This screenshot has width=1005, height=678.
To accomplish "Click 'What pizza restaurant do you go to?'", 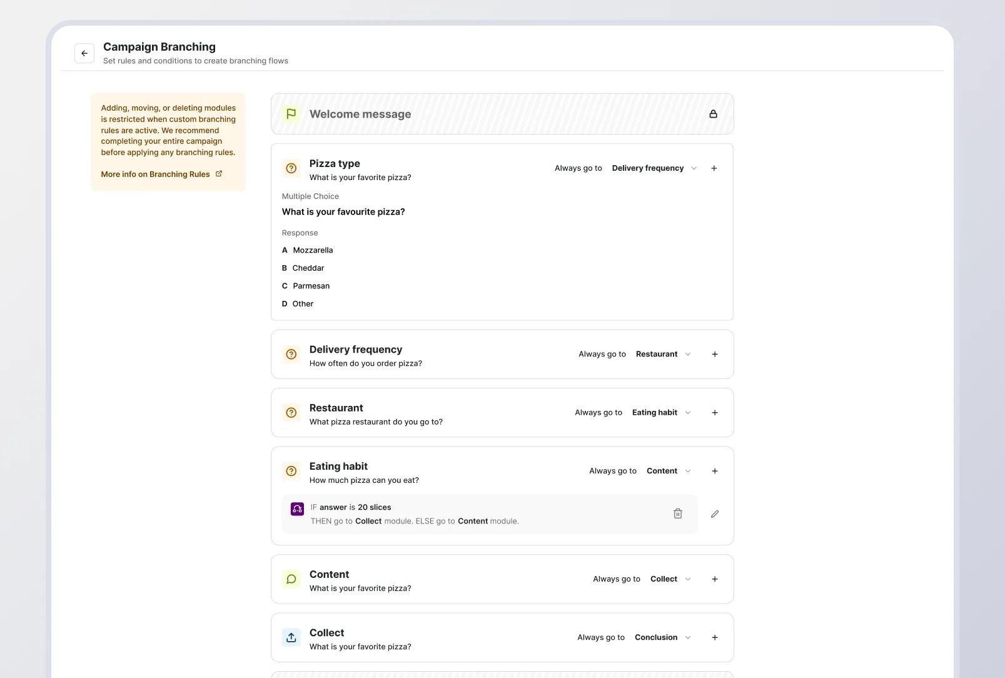I will click(x=376, y=422).
